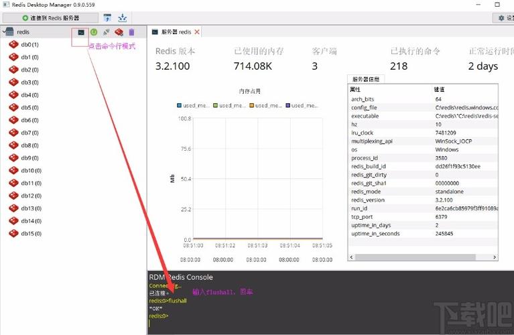514x335 pixels.
Task: Click the export connections icon
Action: click(x=122, y=17)
